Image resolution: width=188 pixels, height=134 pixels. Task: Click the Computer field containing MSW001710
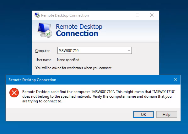[94, 50]
